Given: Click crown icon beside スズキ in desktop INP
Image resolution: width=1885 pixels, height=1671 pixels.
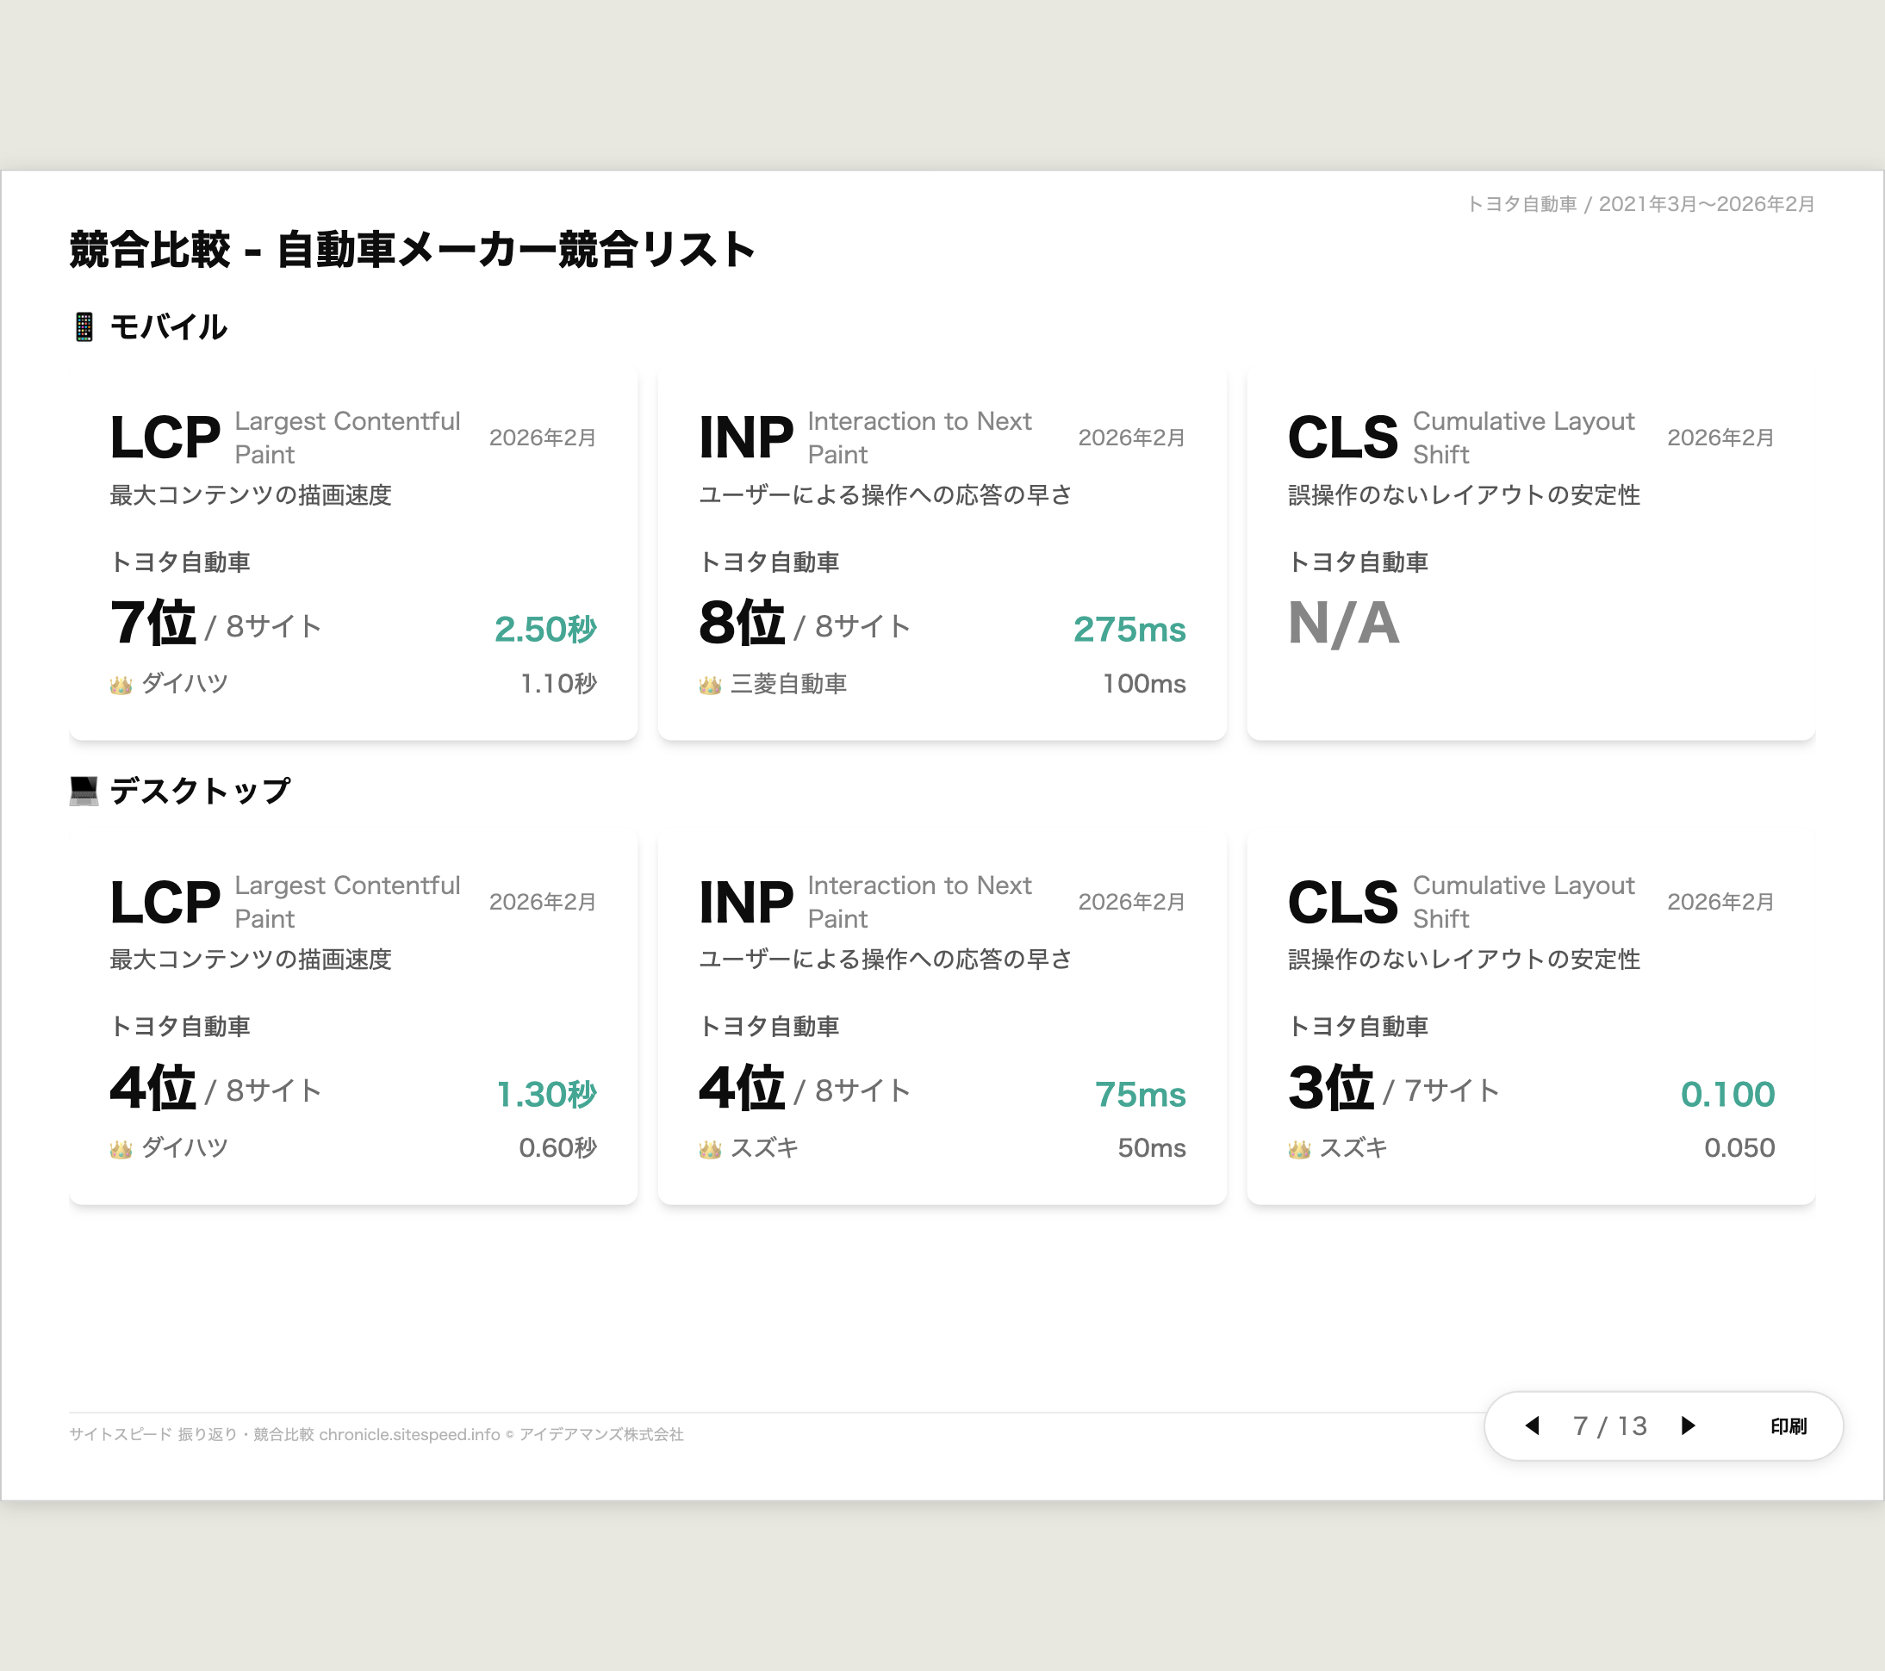Looking at the screenshot, I should click(x=709, y=1149).
